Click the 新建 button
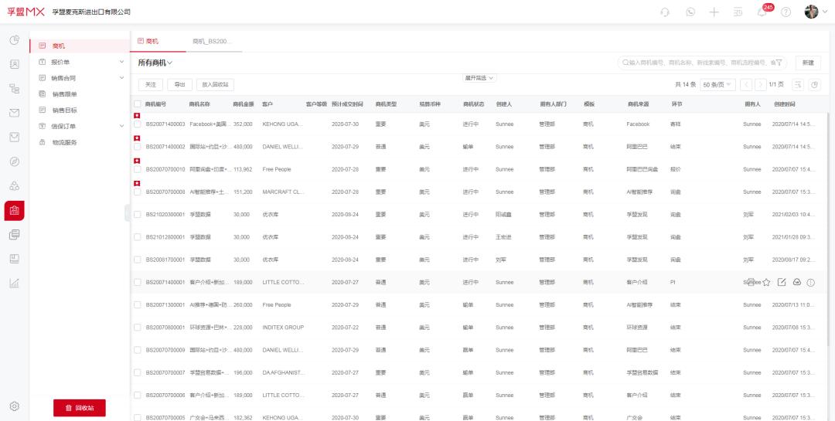The image size is (835, 421). (808, 63)
